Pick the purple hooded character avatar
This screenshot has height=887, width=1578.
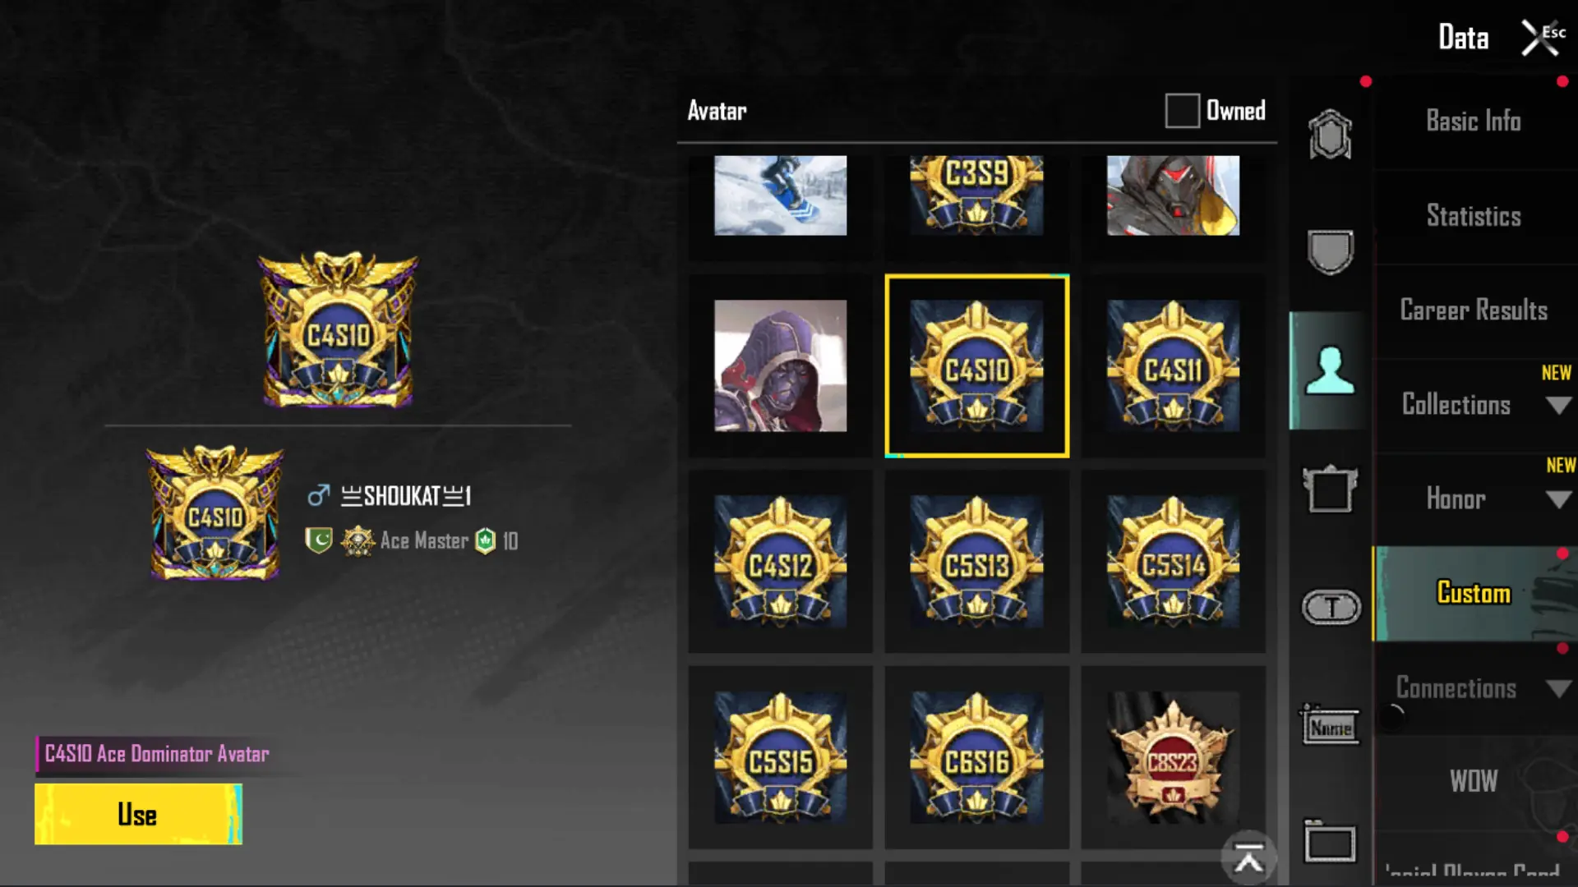[780, 366]
